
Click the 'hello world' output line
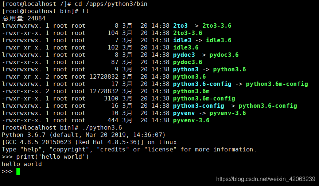coord(22,164)
